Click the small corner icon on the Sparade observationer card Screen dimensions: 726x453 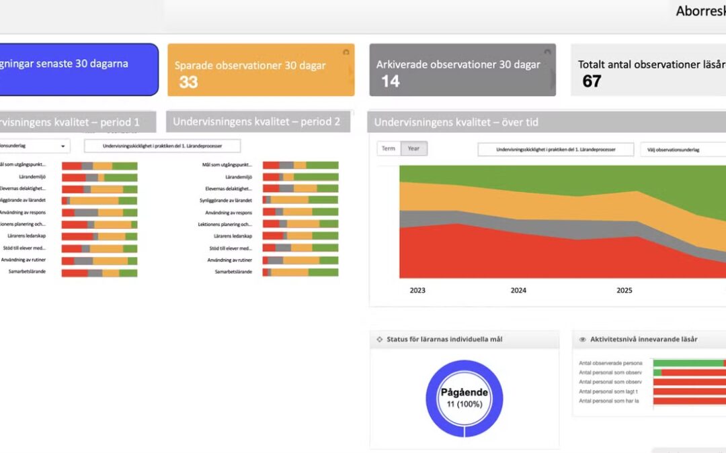[x=346, y=52]
